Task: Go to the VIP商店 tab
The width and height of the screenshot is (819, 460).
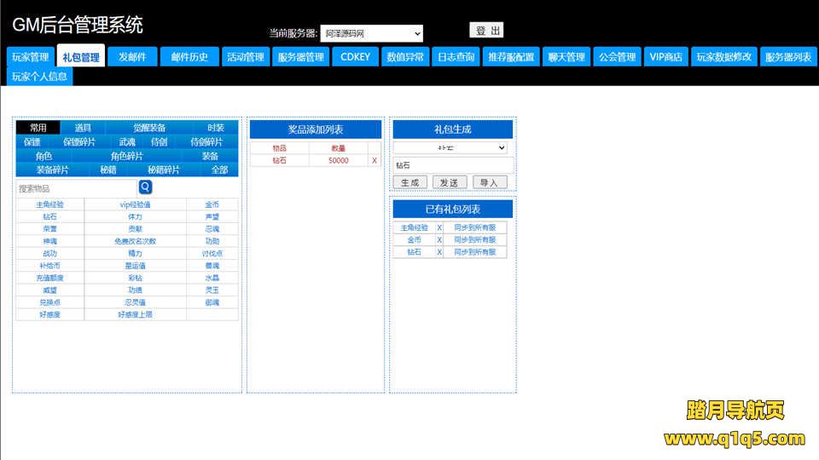Action: pos(665,57)
